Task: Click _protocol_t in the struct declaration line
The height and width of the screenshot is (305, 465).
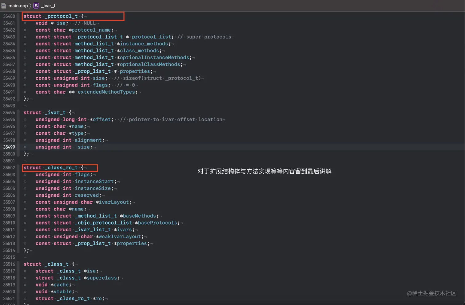Action: click(61, 16)
